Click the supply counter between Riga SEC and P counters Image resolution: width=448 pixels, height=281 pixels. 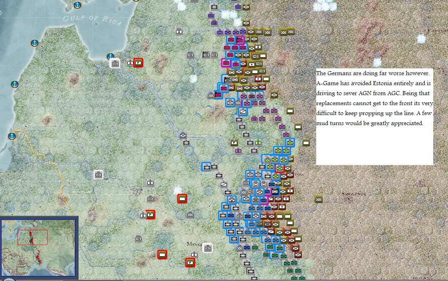tap(130, 63)
